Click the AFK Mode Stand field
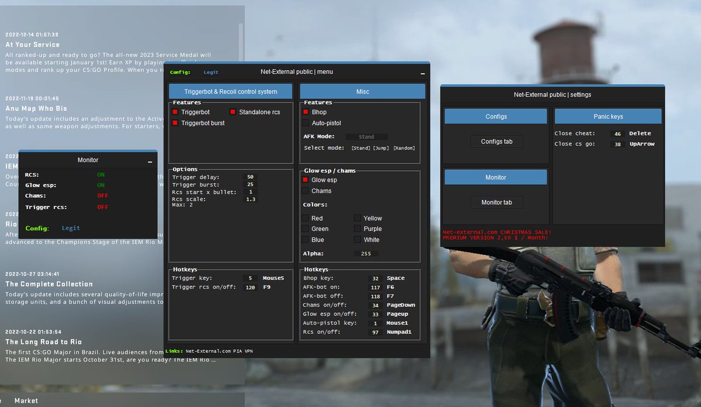 pyautogui.click(x=366, y=137)
